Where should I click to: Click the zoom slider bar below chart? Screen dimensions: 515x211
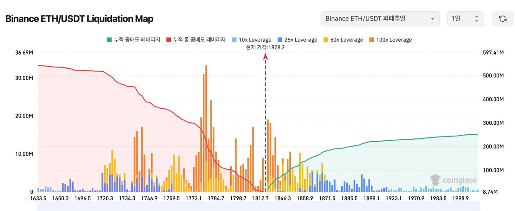coord(258,207)
